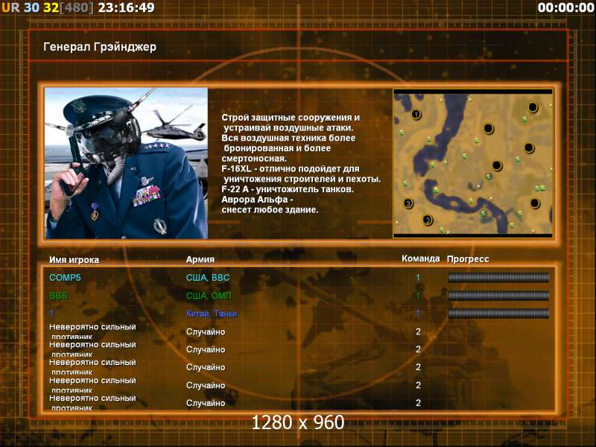Viewport: 596px width, 447px height.
Task: Click the title "Генерал Грэйнджер"
Action: [100, 47]
